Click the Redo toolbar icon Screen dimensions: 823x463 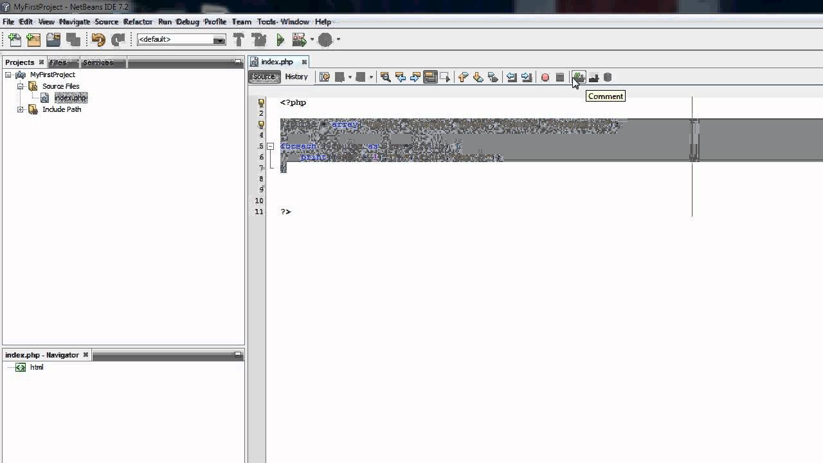click(x=118, y=40)
